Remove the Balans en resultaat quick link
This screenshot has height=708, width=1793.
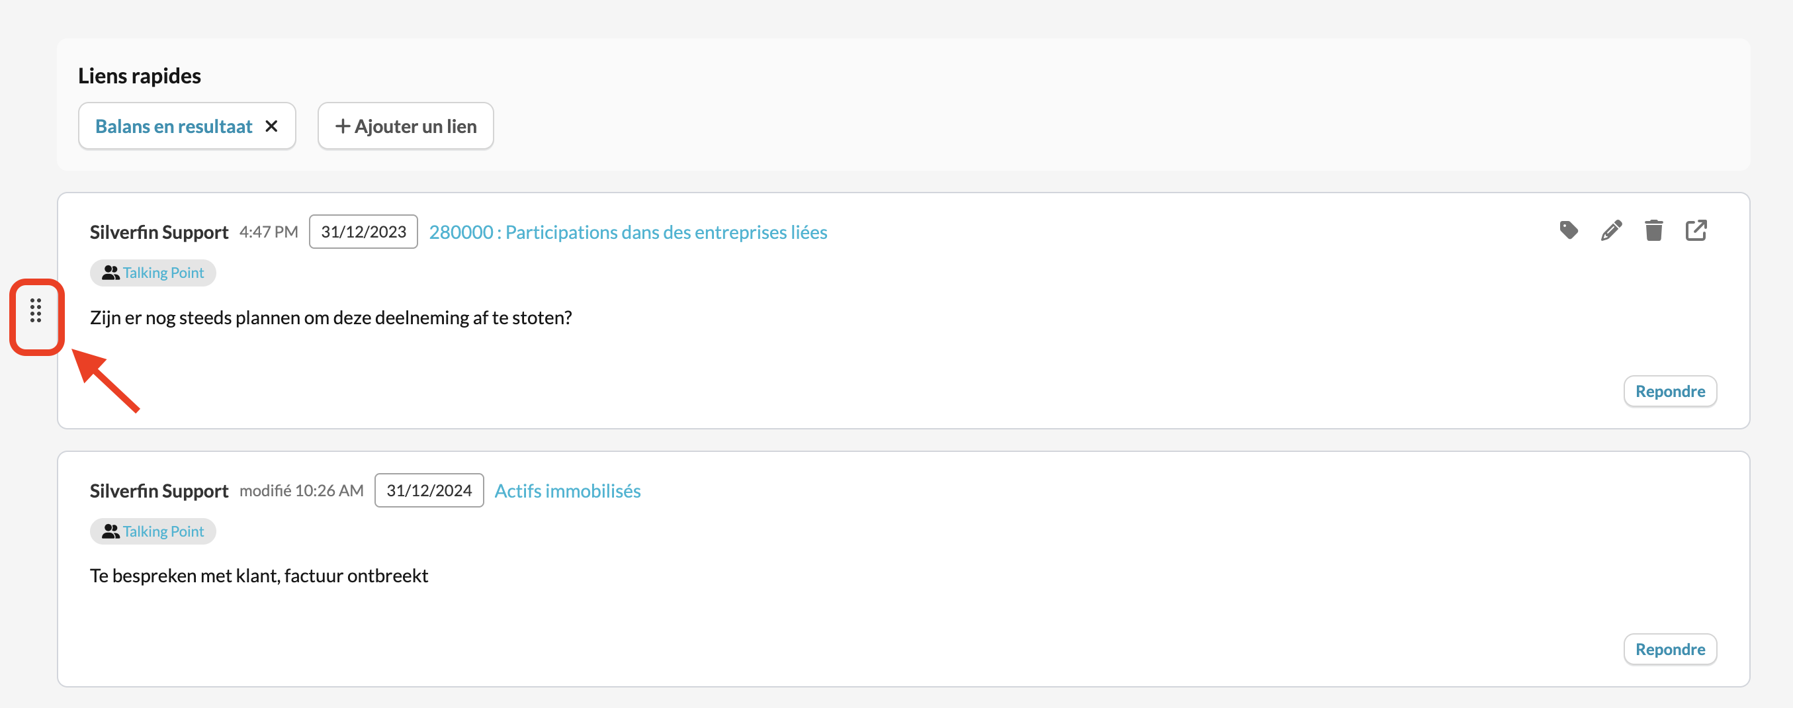tap(271, 126)
